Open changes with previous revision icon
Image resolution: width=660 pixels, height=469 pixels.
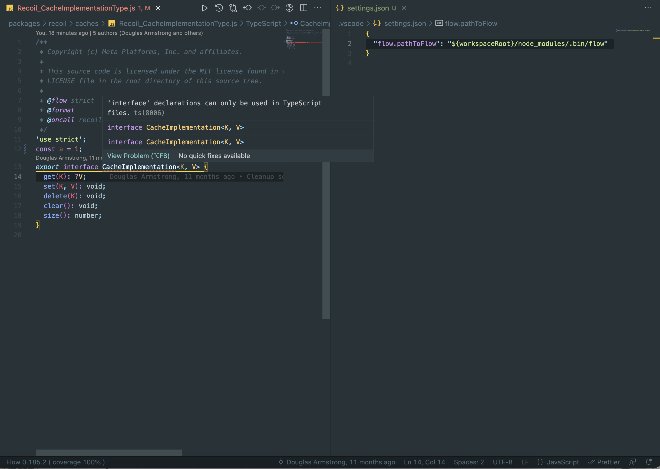click(247, 8)
